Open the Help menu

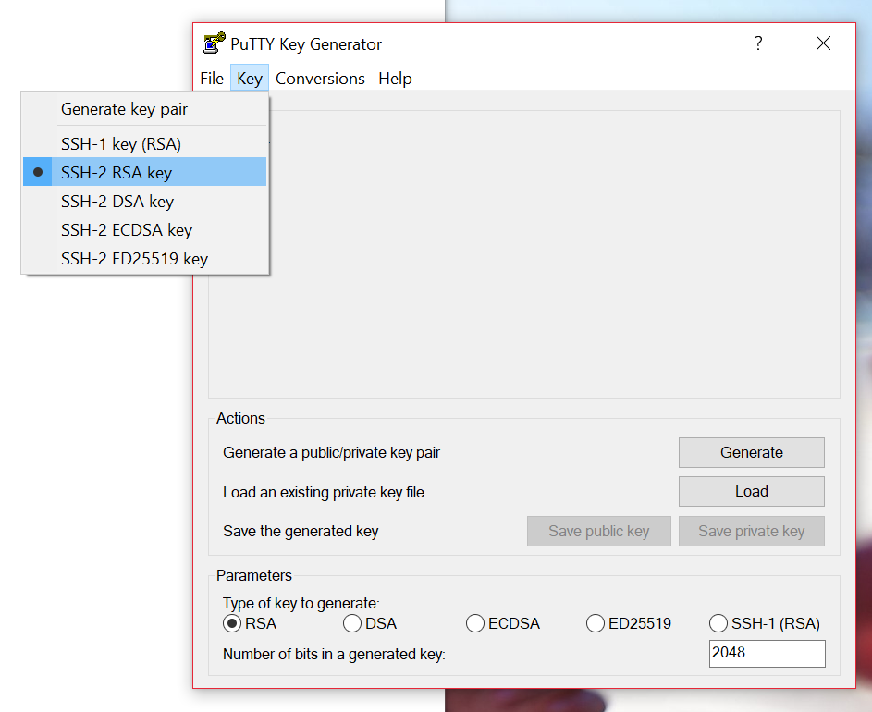point(395,79)
